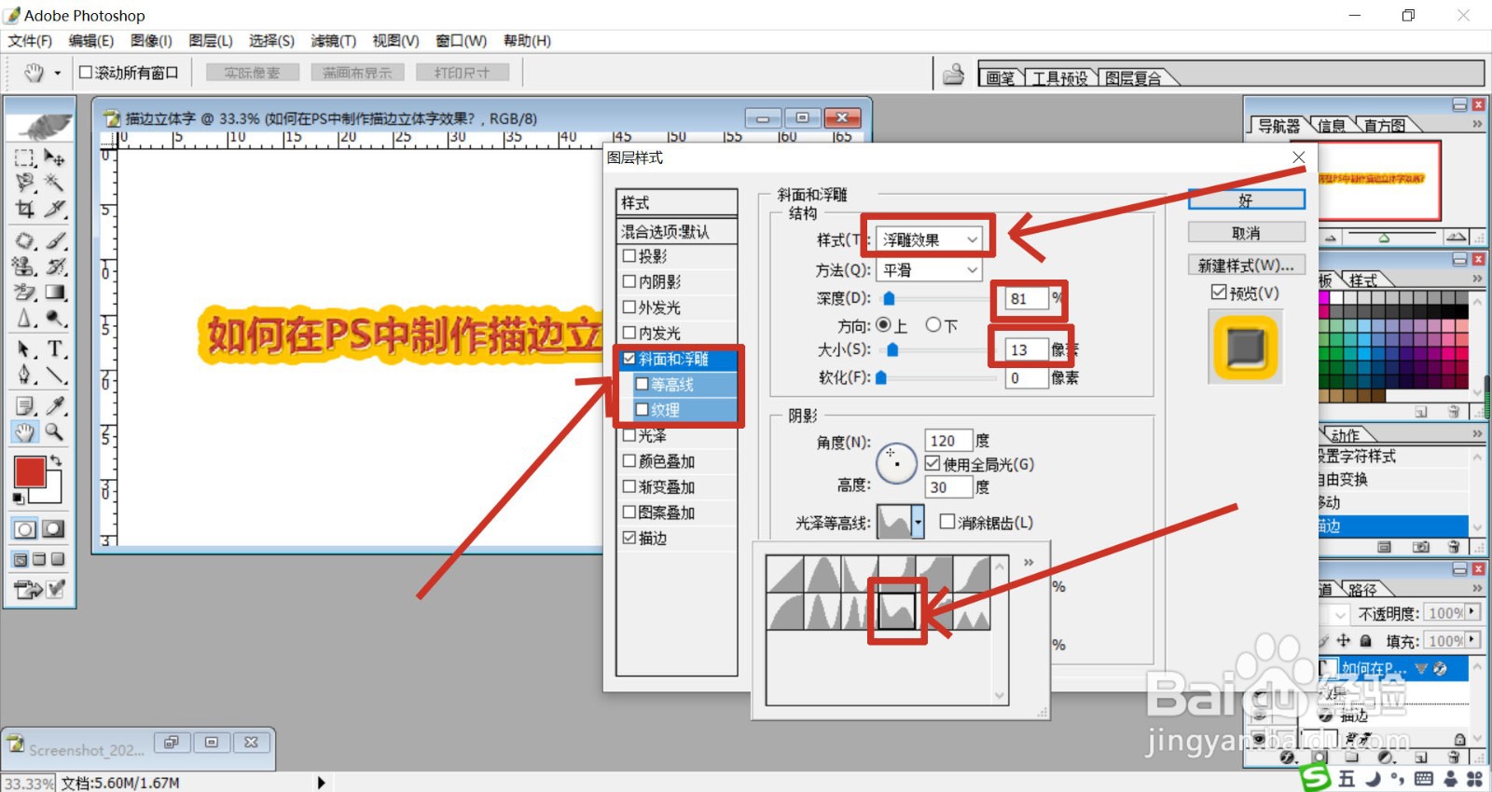
Task: Uncheck the 描边 style checkbox
Action: coord(629,538)
